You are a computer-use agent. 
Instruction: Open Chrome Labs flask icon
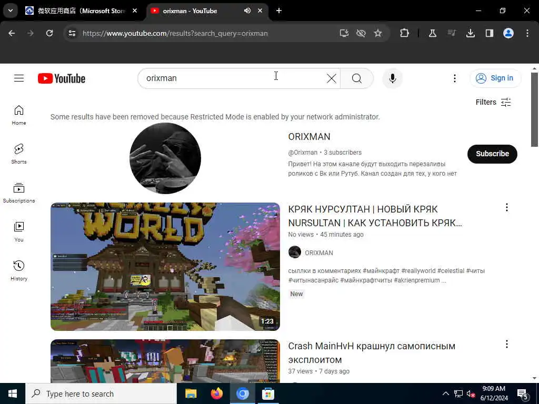(433, 33)
